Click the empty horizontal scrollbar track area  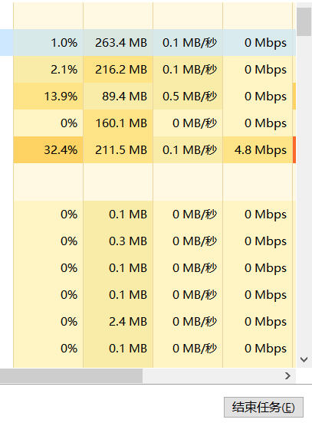pyautogui.click(x=212, y=375)
